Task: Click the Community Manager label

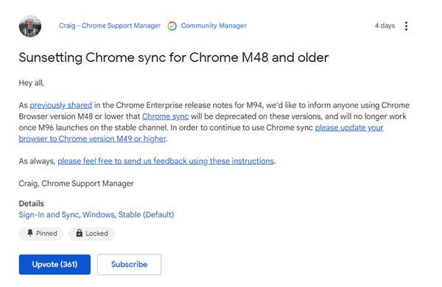Action: [214, 26]
